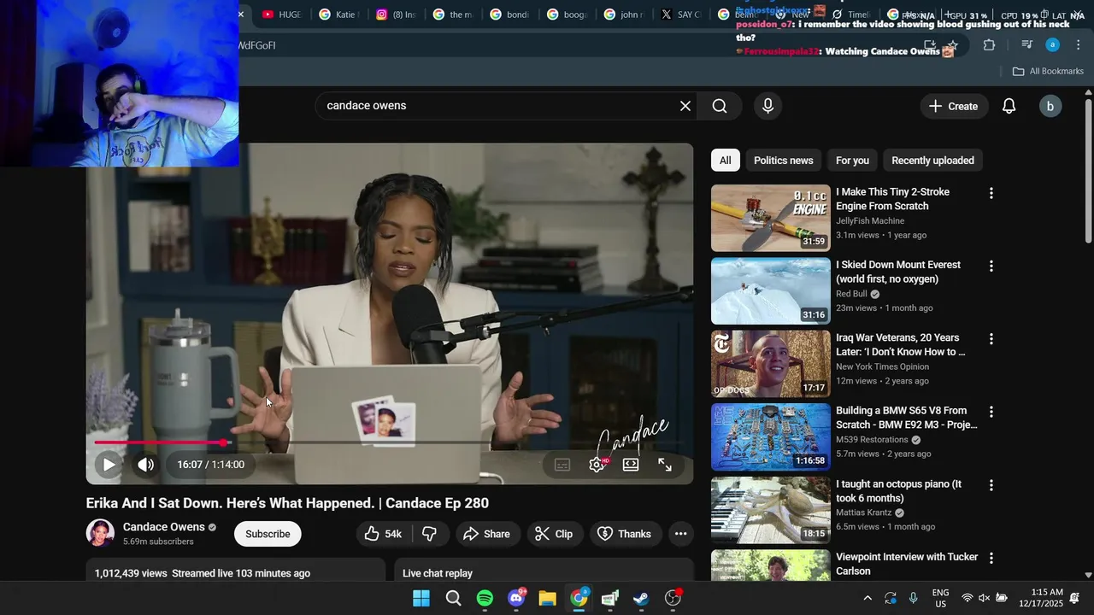Open Chrome three-dot menu
The image size is (1094, 615).
[x=1078, y=45]
